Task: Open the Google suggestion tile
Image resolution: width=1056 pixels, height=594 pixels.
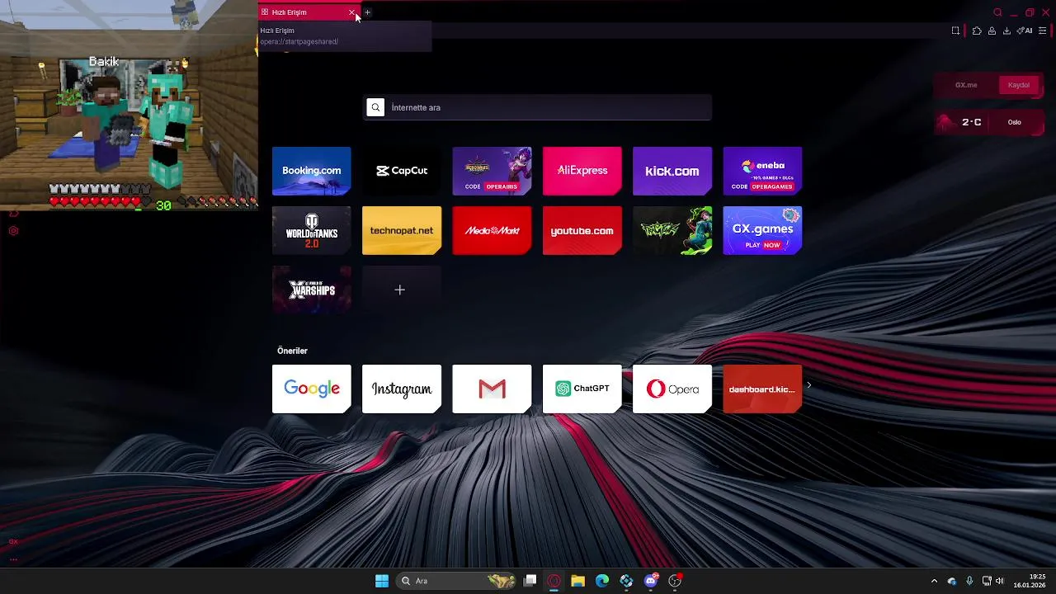Action: click(311, 389)
